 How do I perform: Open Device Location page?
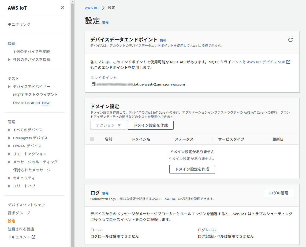point(26,103)
